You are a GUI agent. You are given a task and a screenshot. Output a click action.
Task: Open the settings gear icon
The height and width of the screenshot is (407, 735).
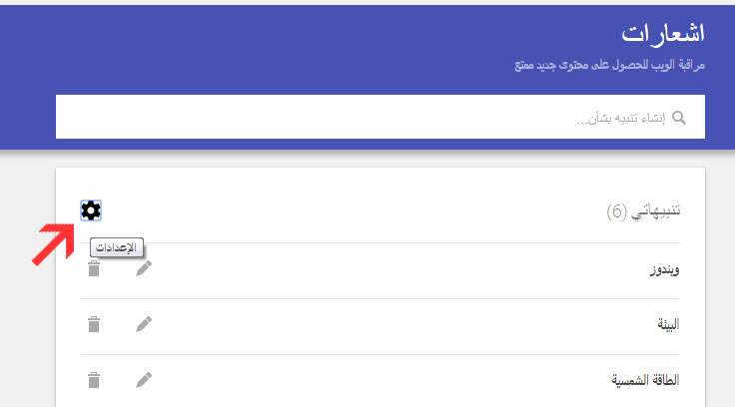(91, 210)
